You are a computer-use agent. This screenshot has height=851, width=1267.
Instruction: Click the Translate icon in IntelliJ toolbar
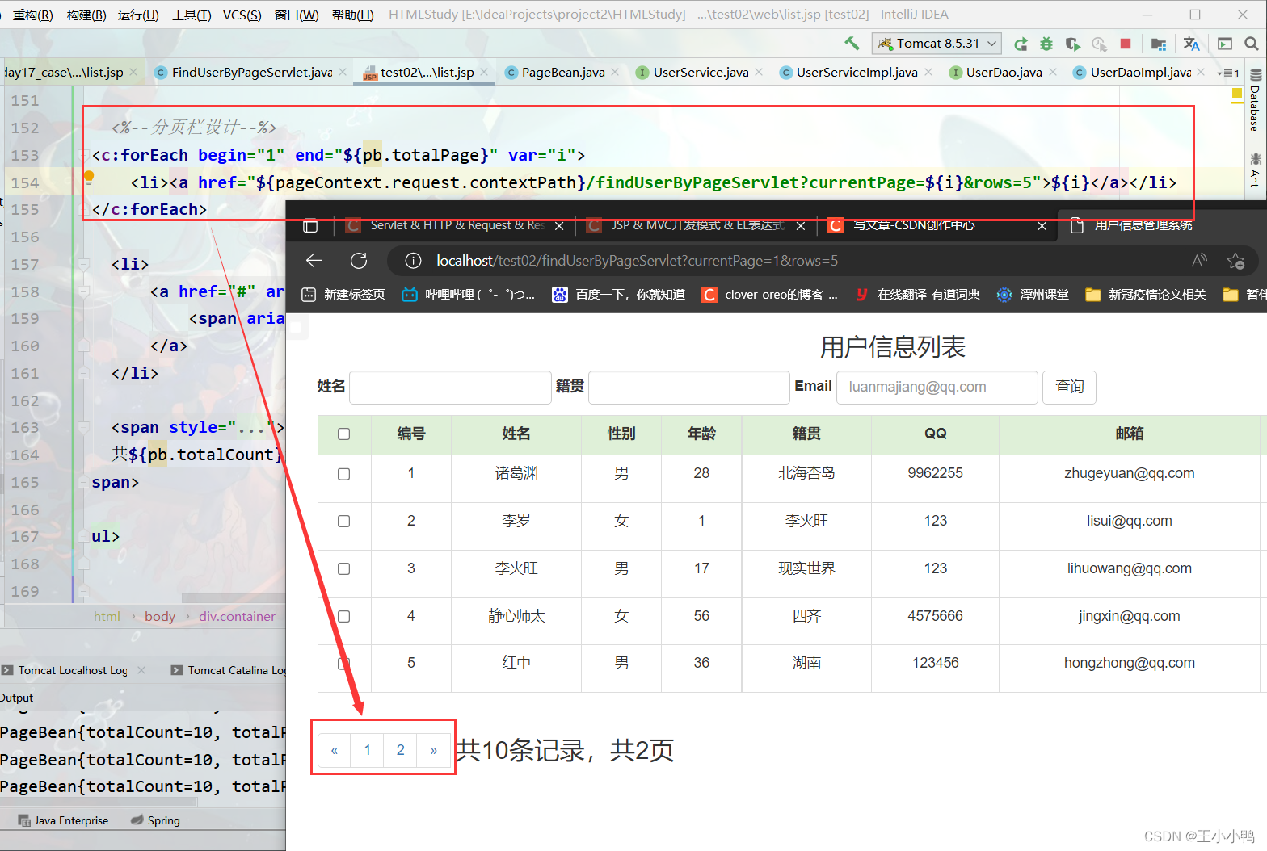(1191, 44)
